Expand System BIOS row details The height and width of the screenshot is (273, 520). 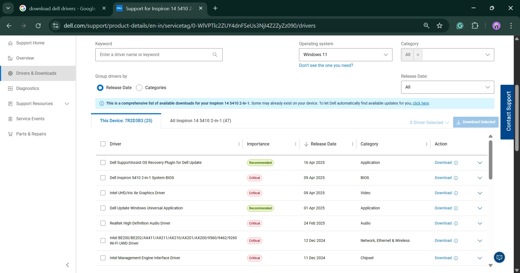[480, 178]
